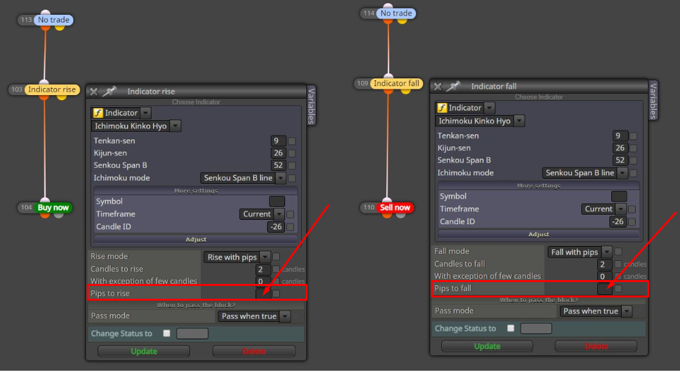Open Ichimoku mode dropdown in fall panel
The height and width of the screenshot is (372, 680).
(x=622, y=173)
